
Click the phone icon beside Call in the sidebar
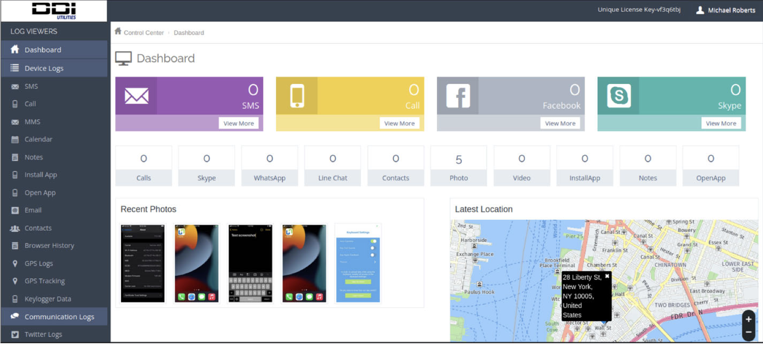tap(15, 104)
